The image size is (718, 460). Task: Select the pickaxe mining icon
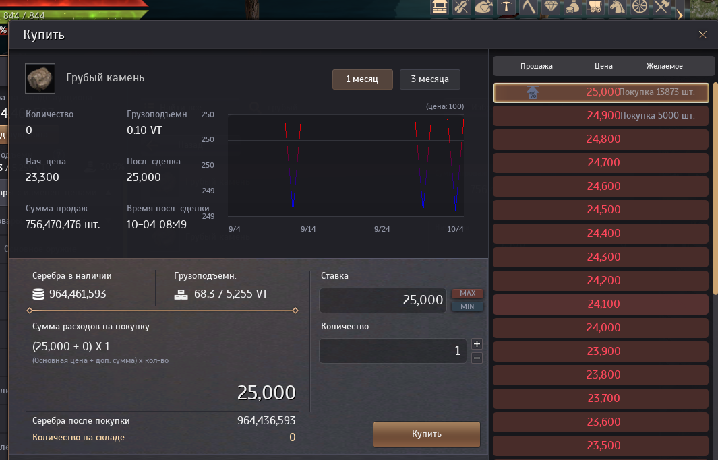pos(506,7)
